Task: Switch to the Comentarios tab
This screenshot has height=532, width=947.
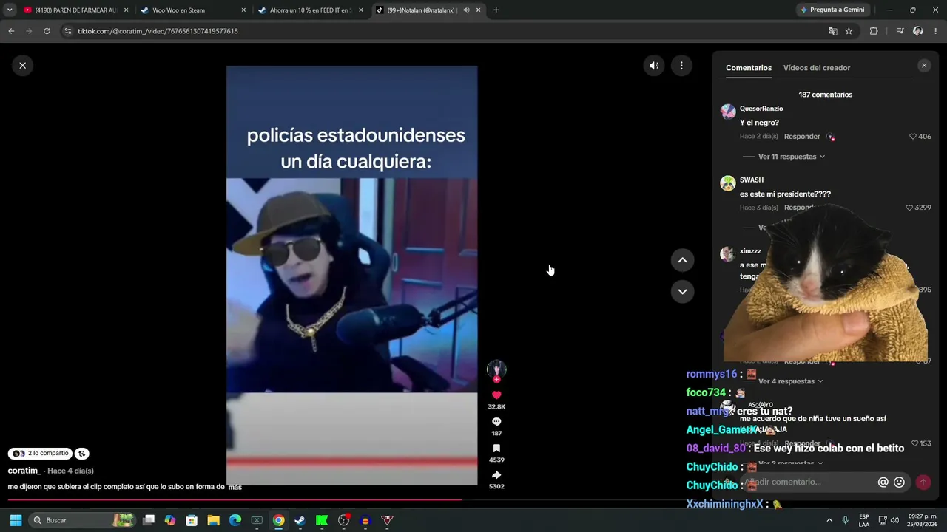Action: (x=749, y=68)
